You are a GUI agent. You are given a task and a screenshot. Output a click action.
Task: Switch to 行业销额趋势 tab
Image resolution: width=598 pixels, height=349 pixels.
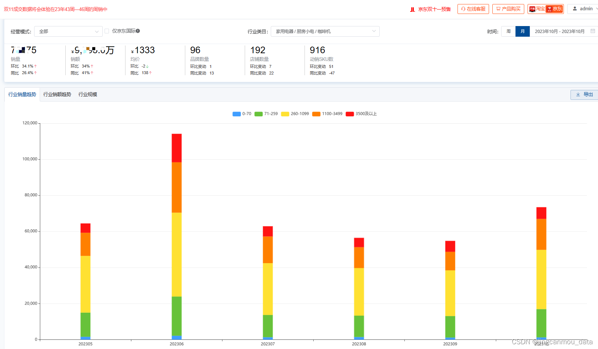point(57,95)
